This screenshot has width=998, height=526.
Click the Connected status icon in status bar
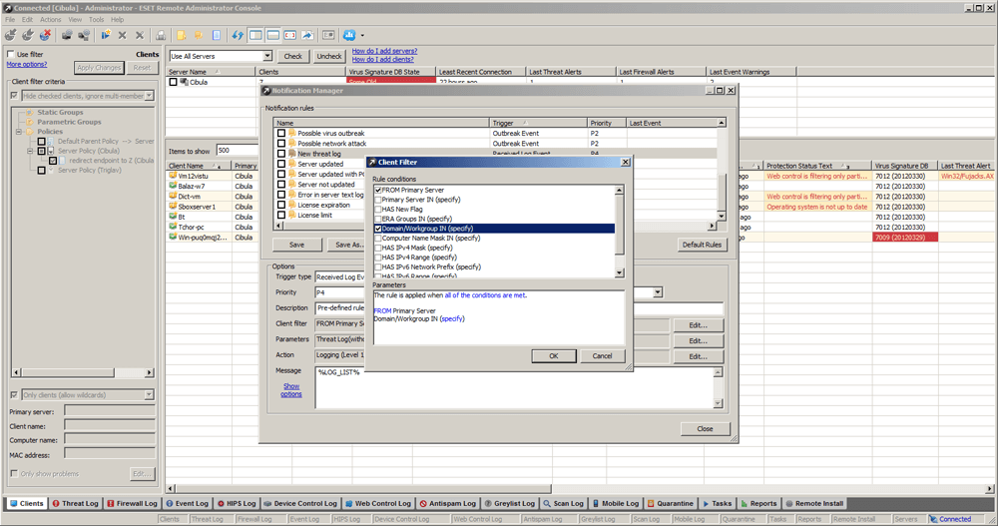pos(934,519)
